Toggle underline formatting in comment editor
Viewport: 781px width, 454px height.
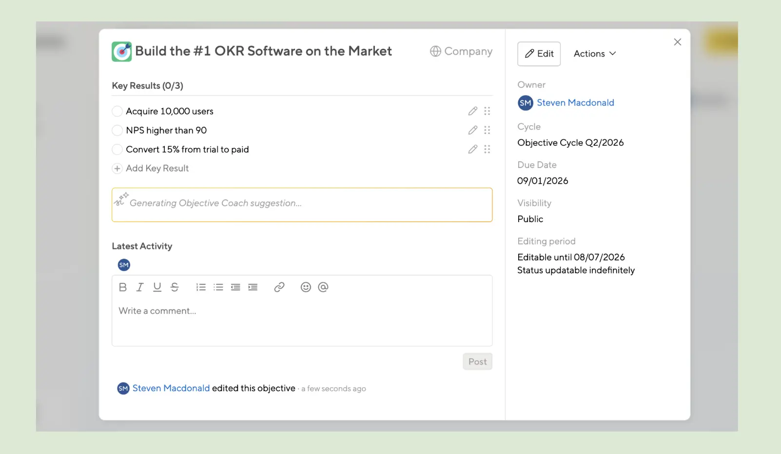[157, 287]
